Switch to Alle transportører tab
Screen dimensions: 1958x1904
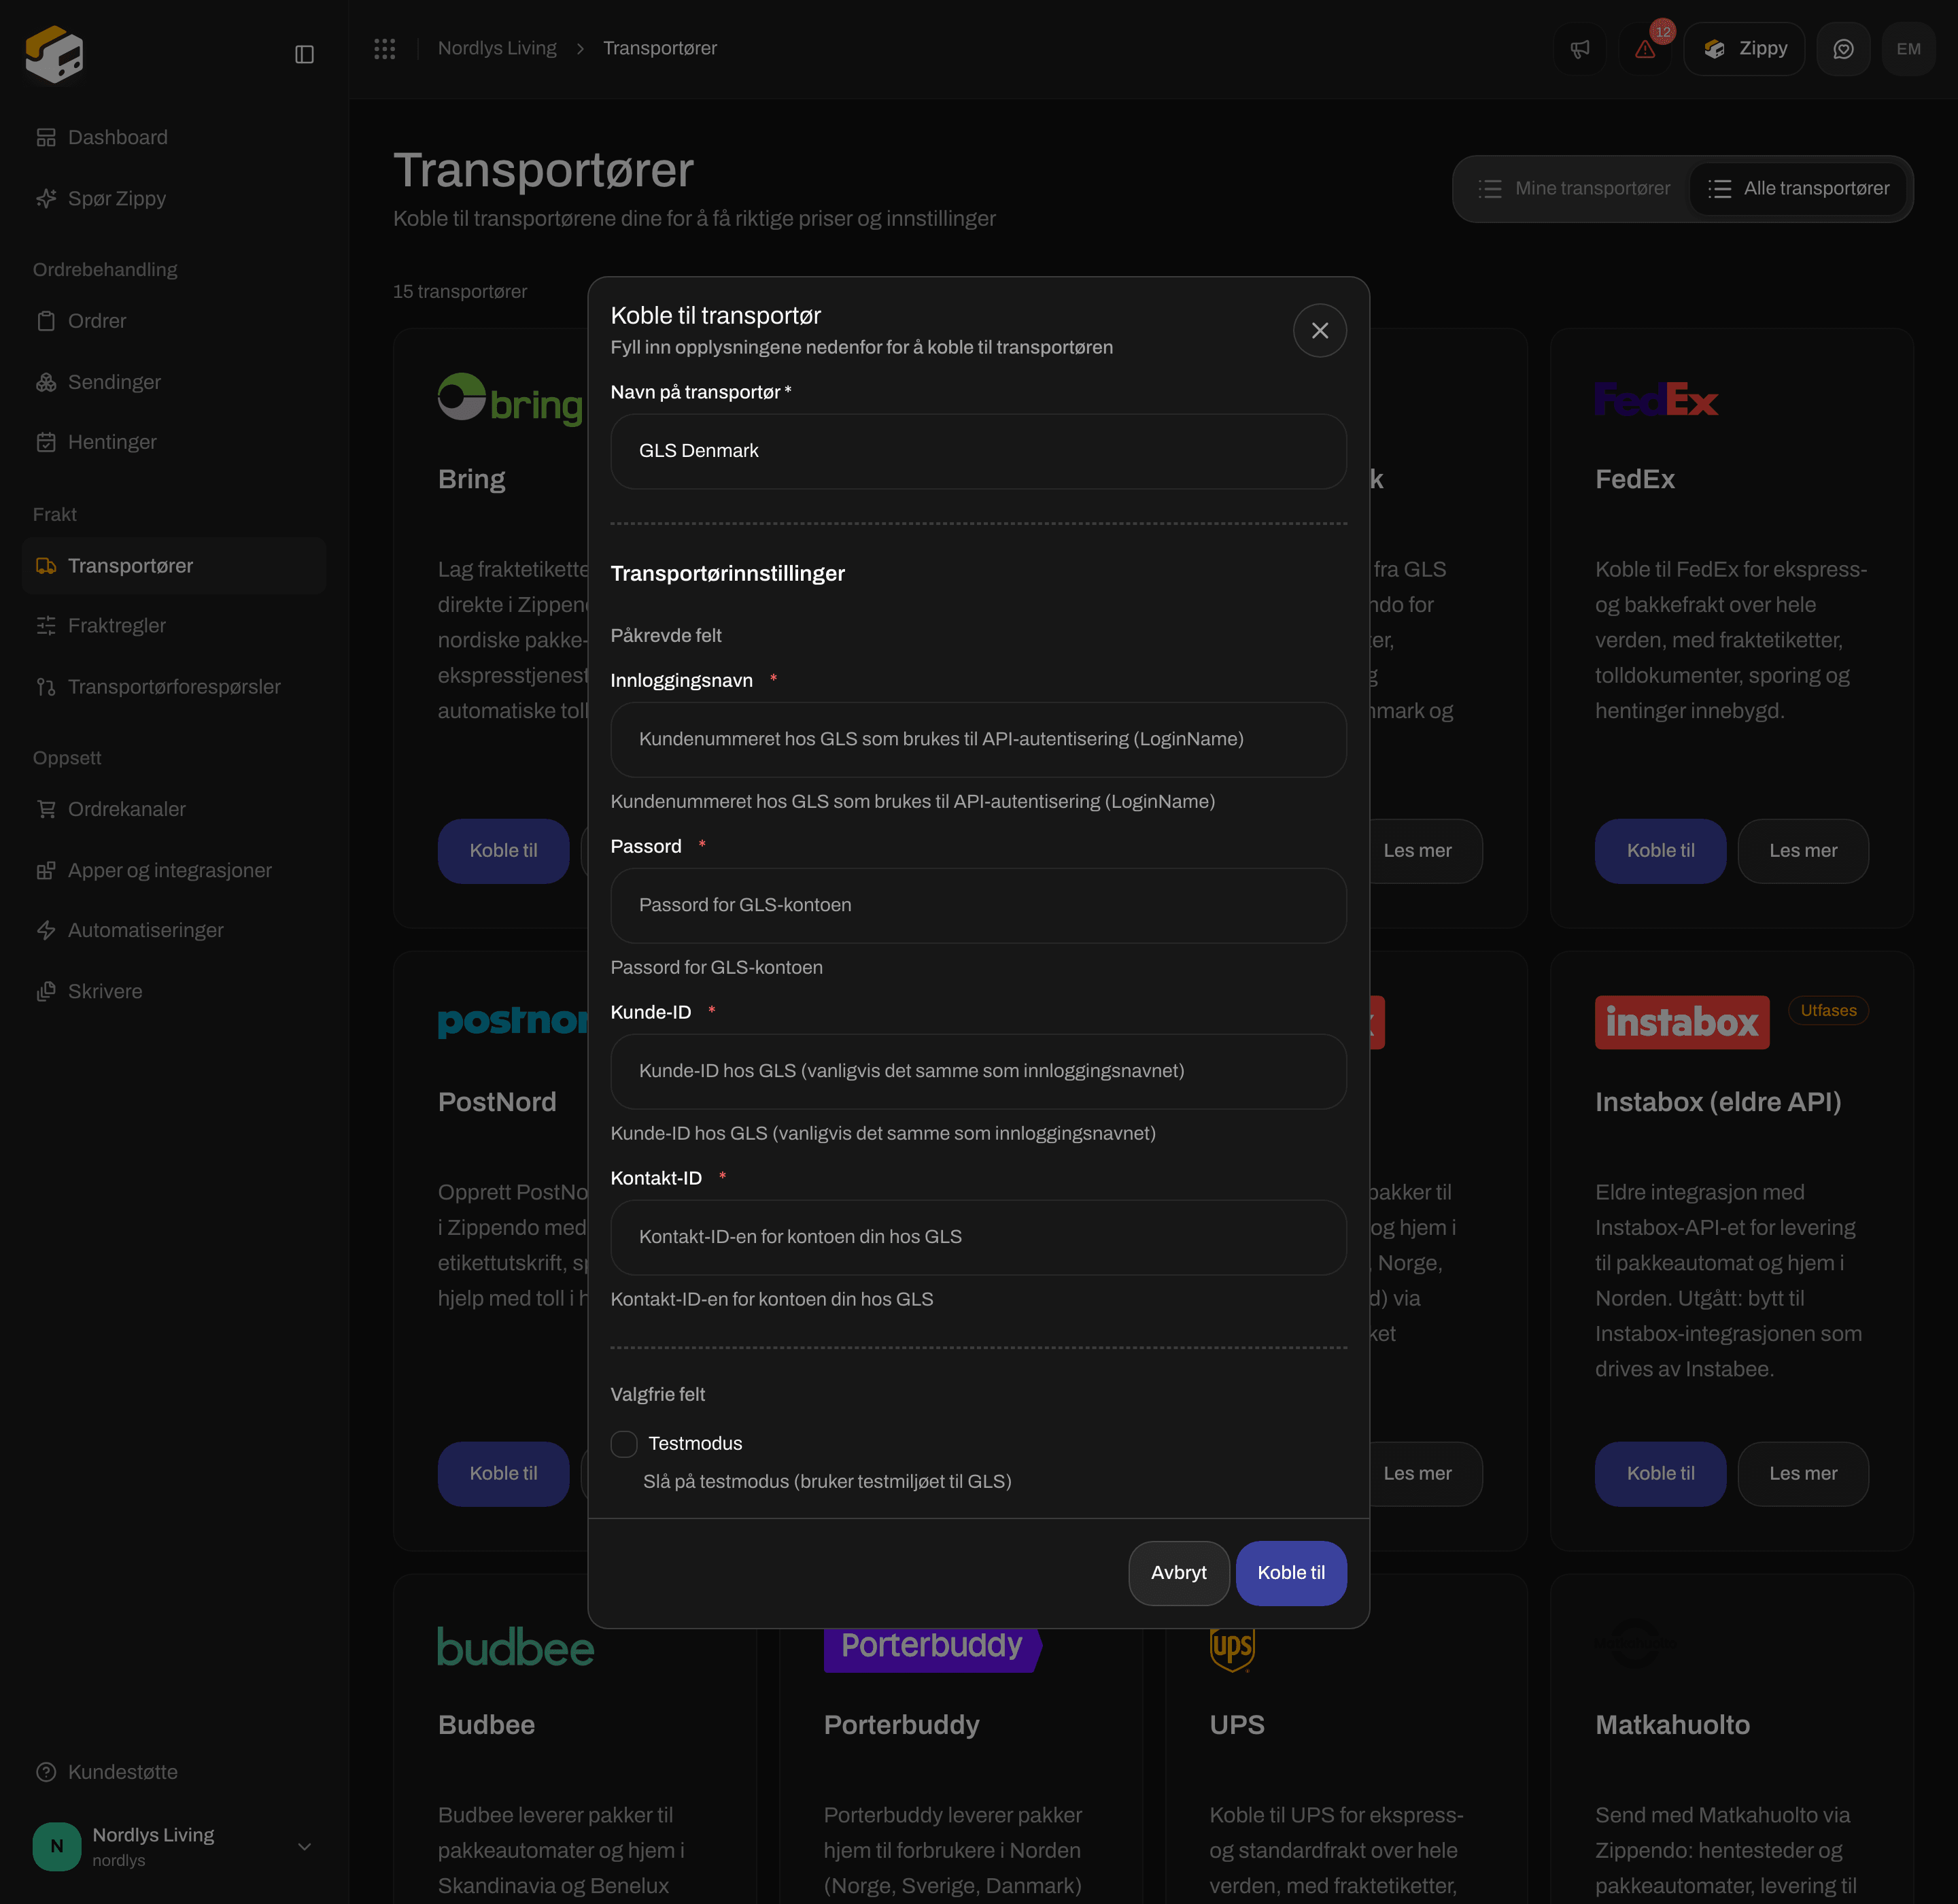pyautogui.click(x=1798, y=188)
